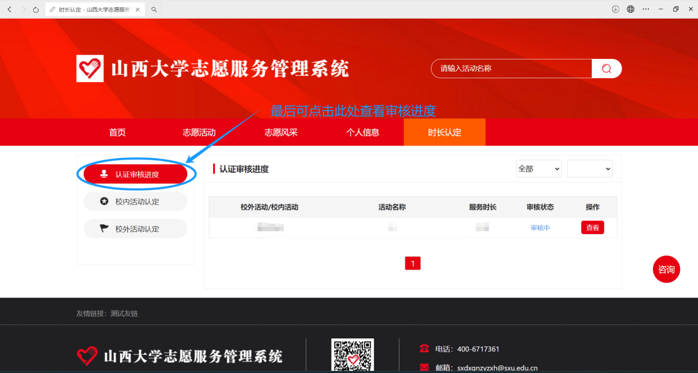Viewport: 698px width, 373px height.
Task: Click the magnifier search button beside the tab
Action: point(154,9)
